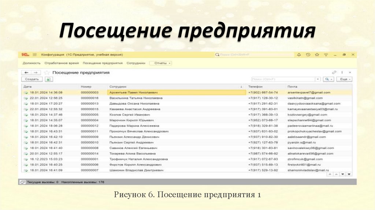Select row Козлов Сергей Иванович
The width and height of the screenshot is (375, 210).
click(x=187, y=115)
